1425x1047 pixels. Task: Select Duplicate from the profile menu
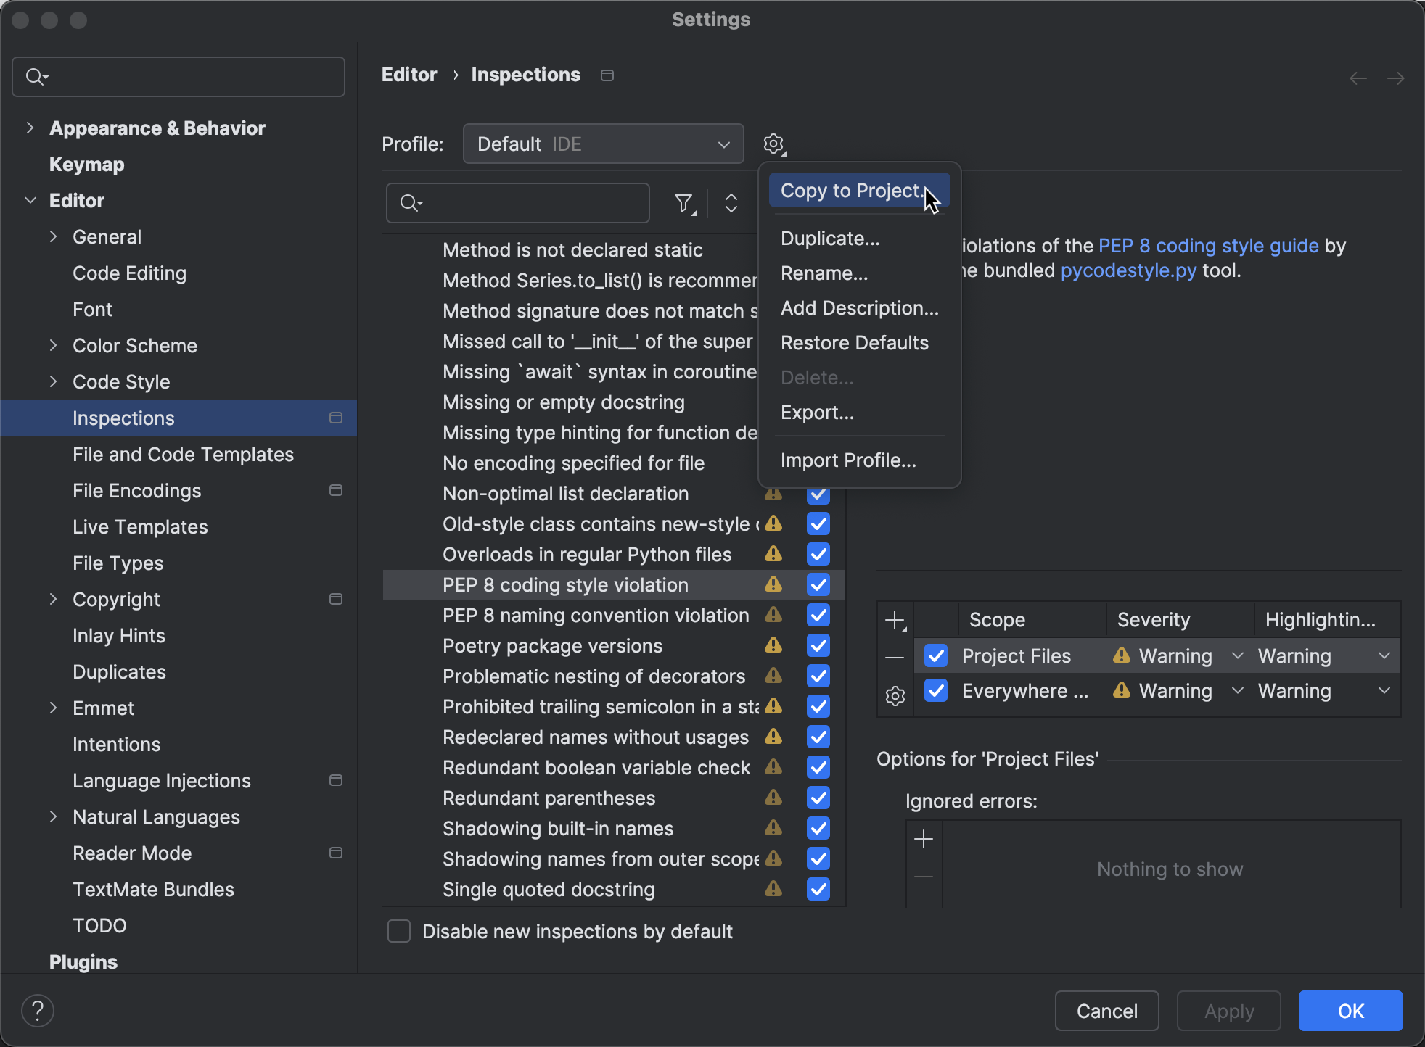tap(829, 238)
